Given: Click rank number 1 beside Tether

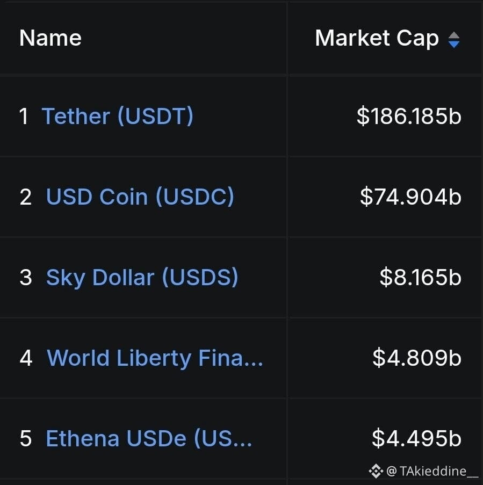Looking at the screenshot, I should 24,117.
